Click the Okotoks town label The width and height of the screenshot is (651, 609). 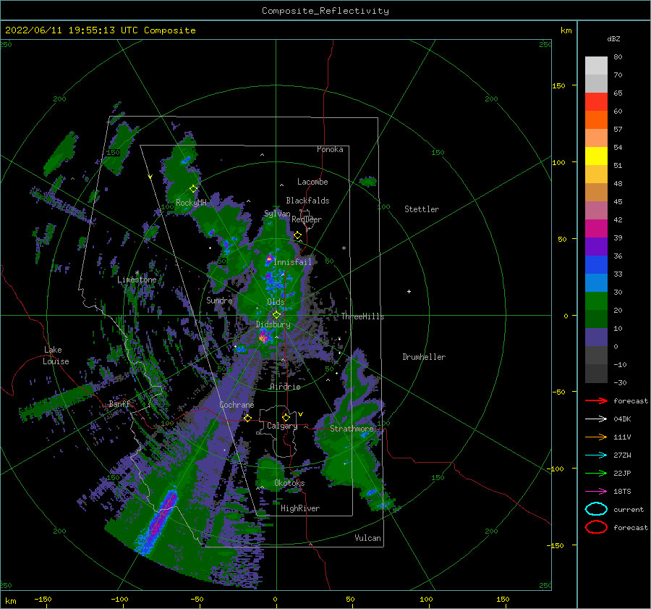point(289,483)
